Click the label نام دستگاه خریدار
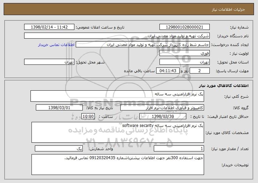The height and width of the screenshot is (183, 258). click(x=233, y=36)
